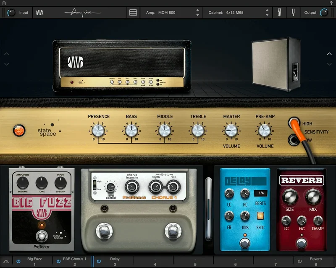The width and height of the screenshot is (336, 268).
Task: Click the PreSonus logo in the toolbar
Action: 39,13
